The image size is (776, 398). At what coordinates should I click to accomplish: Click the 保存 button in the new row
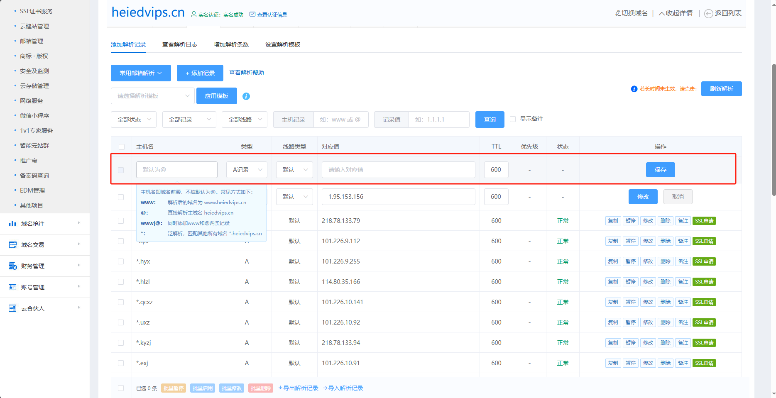point(661,170)
